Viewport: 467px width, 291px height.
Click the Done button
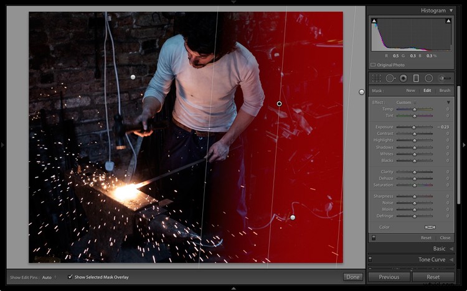(x=353, y=277)
